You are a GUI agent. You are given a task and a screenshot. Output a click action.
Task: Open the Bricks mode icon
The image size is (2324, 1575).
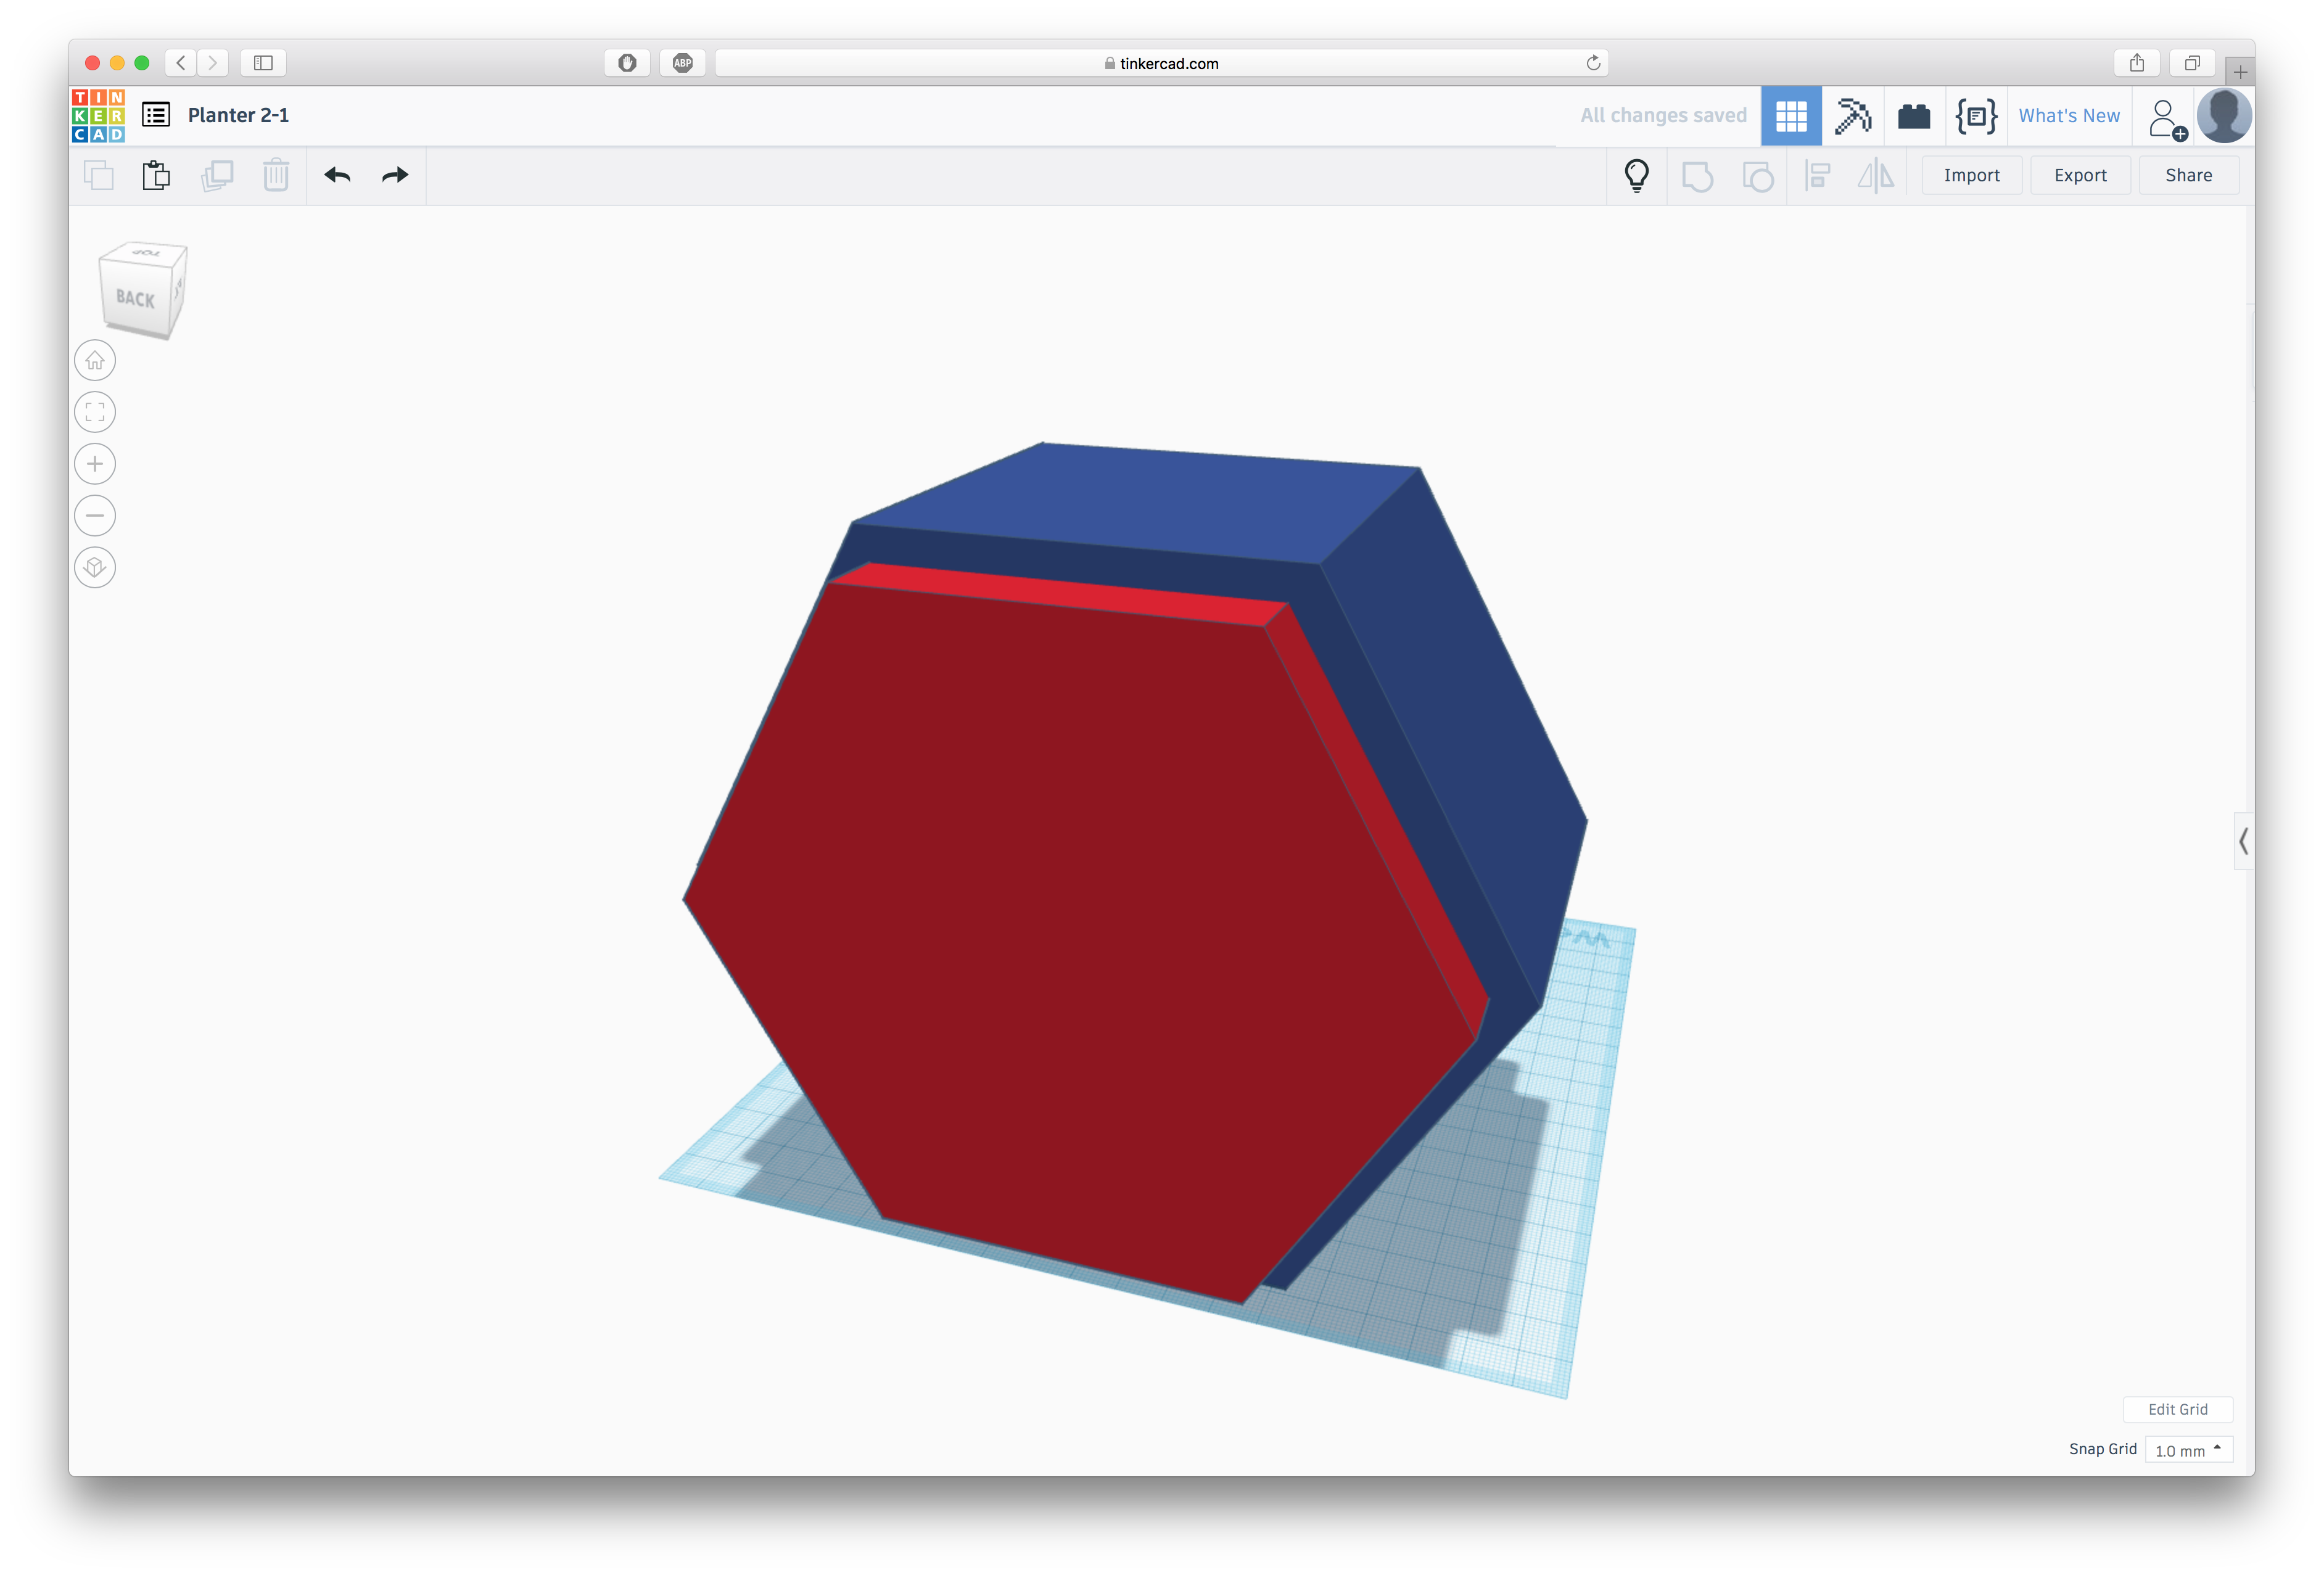pos(1913,116)
